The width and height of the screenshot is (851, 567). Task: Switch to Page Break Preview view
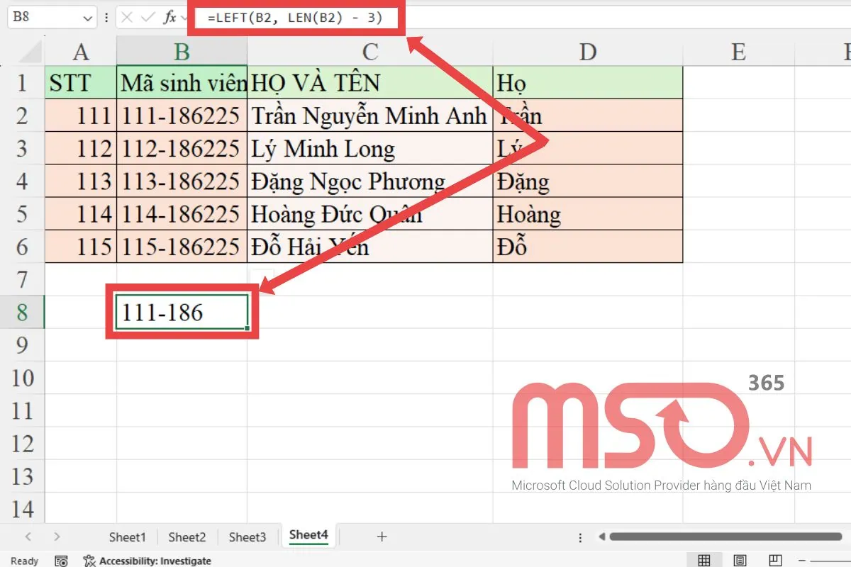coord(775,561)
